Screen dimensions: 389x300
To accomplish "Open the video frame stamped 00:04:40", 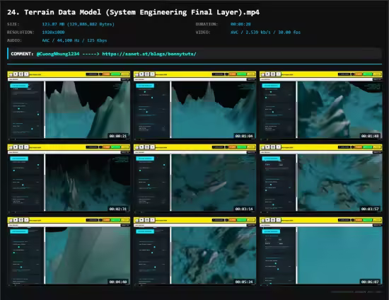I will coord(69,251).
